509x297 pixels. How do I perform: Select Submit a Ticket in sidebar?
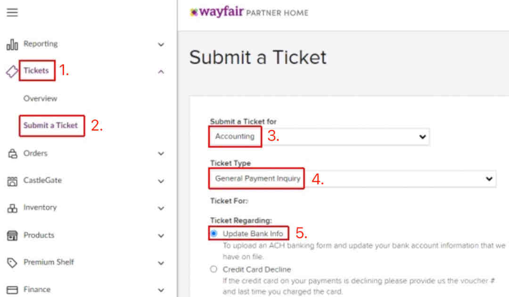pyautogui.click(x=51, y=125)
